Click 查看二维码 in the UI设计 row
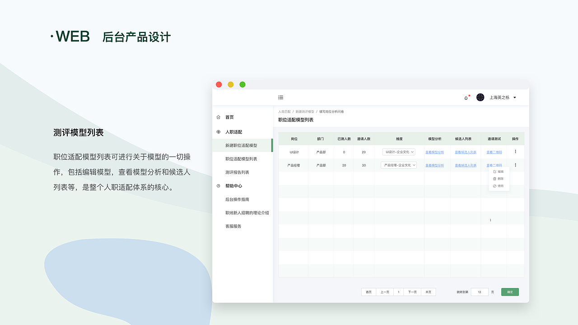 click(x=494, y=152)
